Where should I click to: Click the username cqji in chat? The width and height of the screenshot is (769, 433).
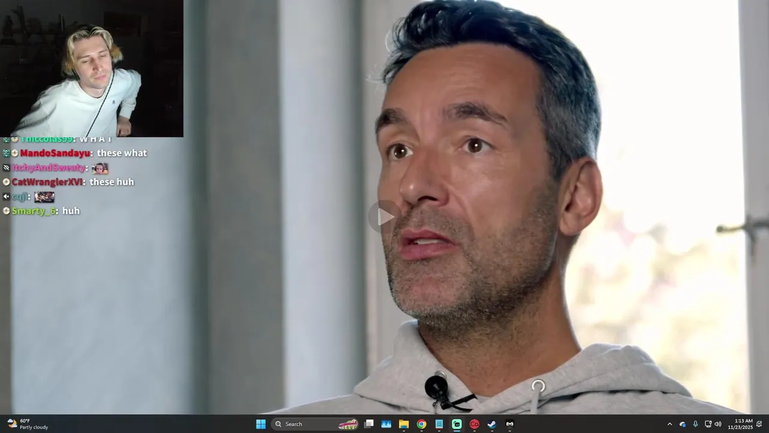(x=20, y=197)
